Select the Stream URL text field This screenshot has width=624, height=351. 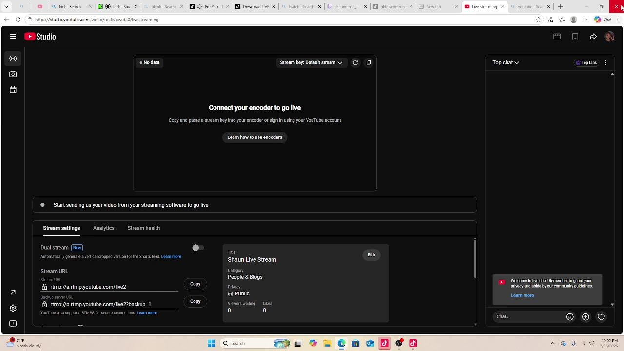110,287
